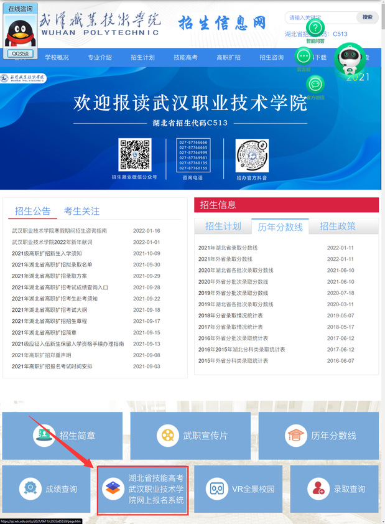Open the 专业介绍 nav menu
Screen dimensions: 385x524
(100, 57)
